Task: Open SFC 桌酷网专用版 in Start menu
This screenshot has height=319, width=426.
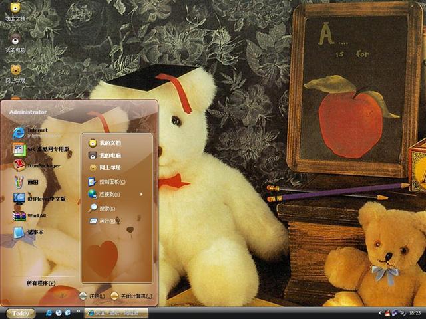Action: [x=41, y=149]
